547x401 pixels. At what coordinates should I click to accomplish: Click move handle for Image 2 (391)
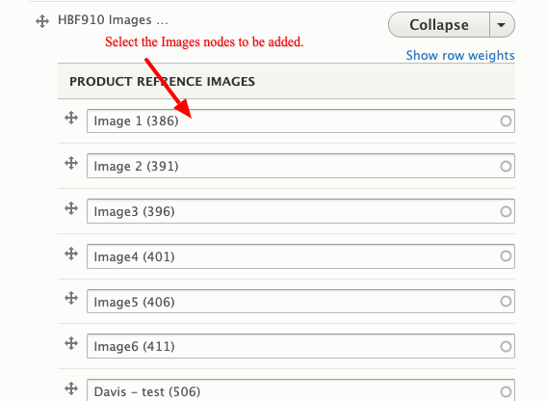click(71, 163)
